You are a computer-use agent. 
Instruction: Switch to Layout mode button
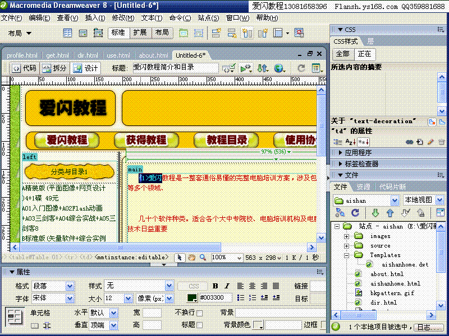[x=162, y=33]
